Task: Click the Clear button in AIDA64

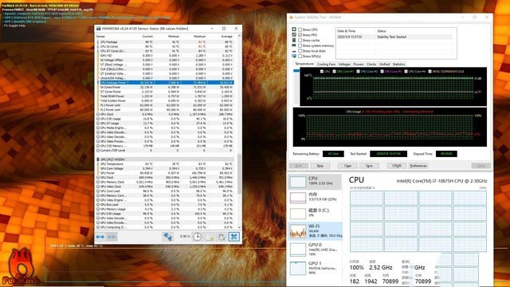Action: (347, 166)
